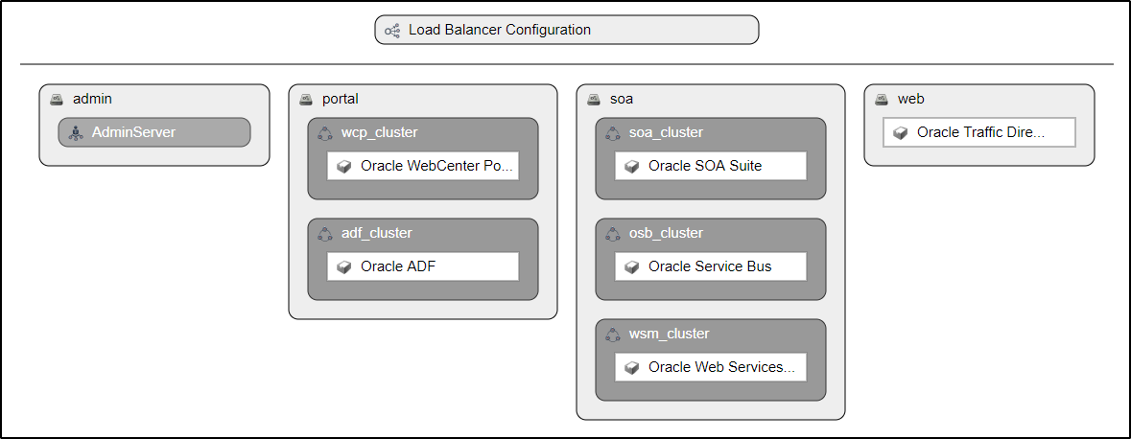Viewport: 1131px width, 439px height.
Task: Click the portal host server icon
Action: pyautogui.click(x=306, y=99)
